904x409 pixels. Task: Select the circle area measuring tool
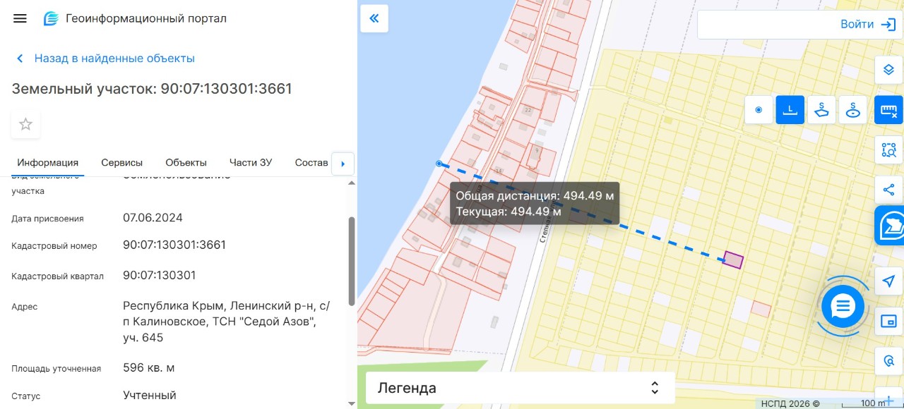(853, 110)
